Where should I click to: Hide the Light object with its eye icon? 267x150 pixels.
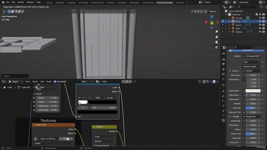coord(260,28)
